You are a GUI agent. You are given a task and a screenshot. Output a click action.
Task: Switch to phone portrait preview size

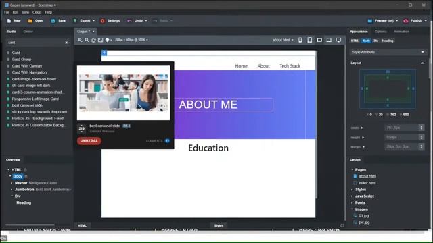[300, 40]
